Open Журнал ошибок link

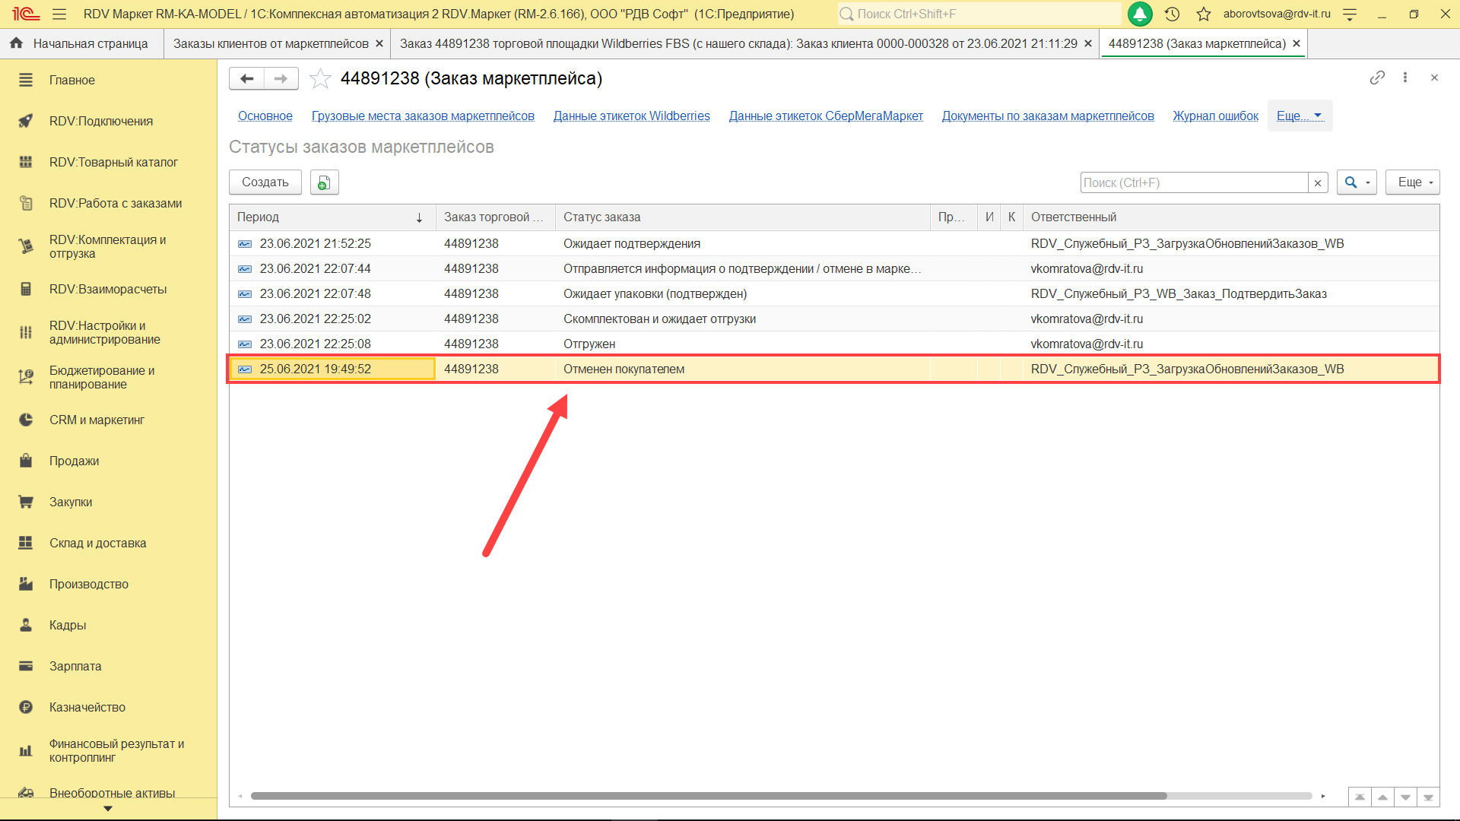[x=1215, y=116]
